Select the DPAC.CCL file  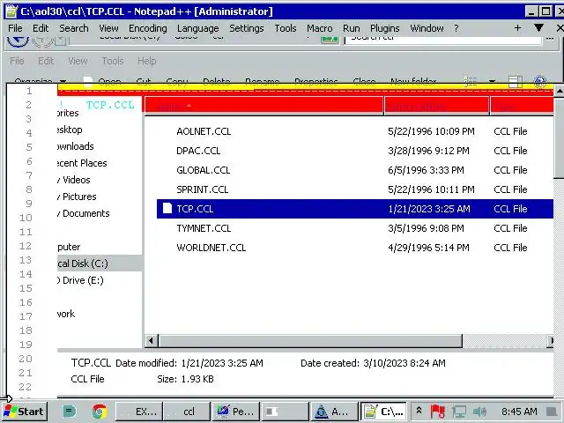click(198, 151)
